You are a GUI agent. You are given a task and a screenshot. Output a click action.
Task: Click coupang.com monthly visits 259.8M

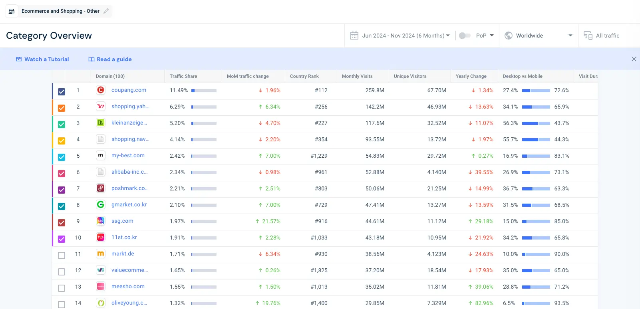[x=375, y=91]
